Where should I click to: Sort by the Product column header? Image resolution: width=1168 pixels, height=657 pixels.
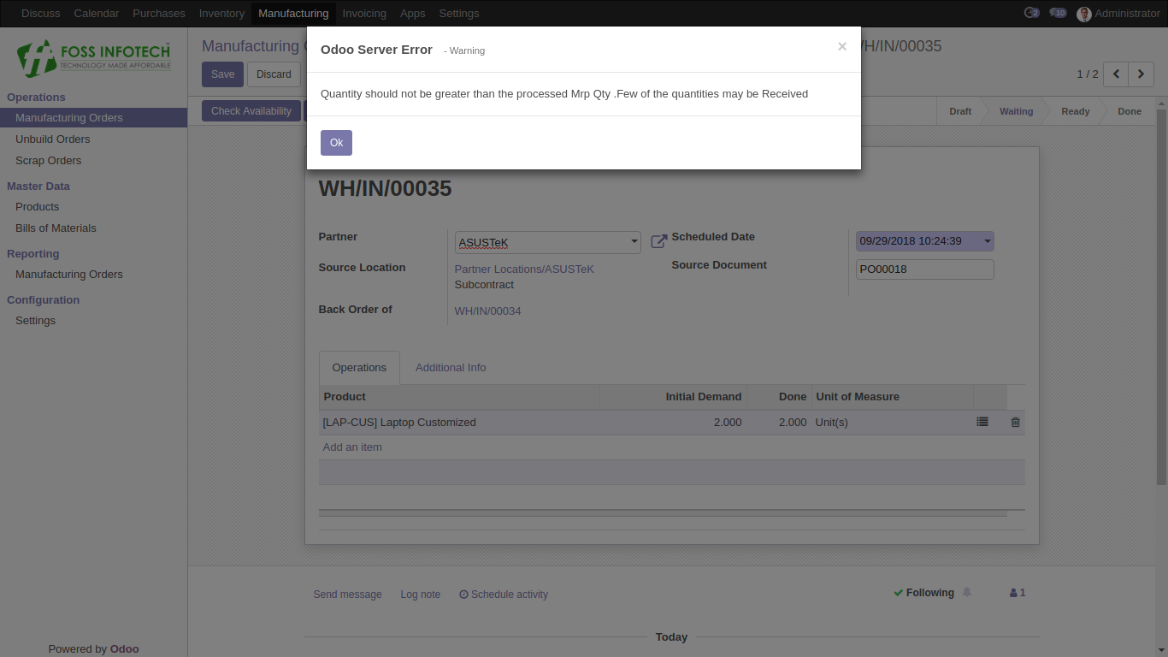click(459, 397)
